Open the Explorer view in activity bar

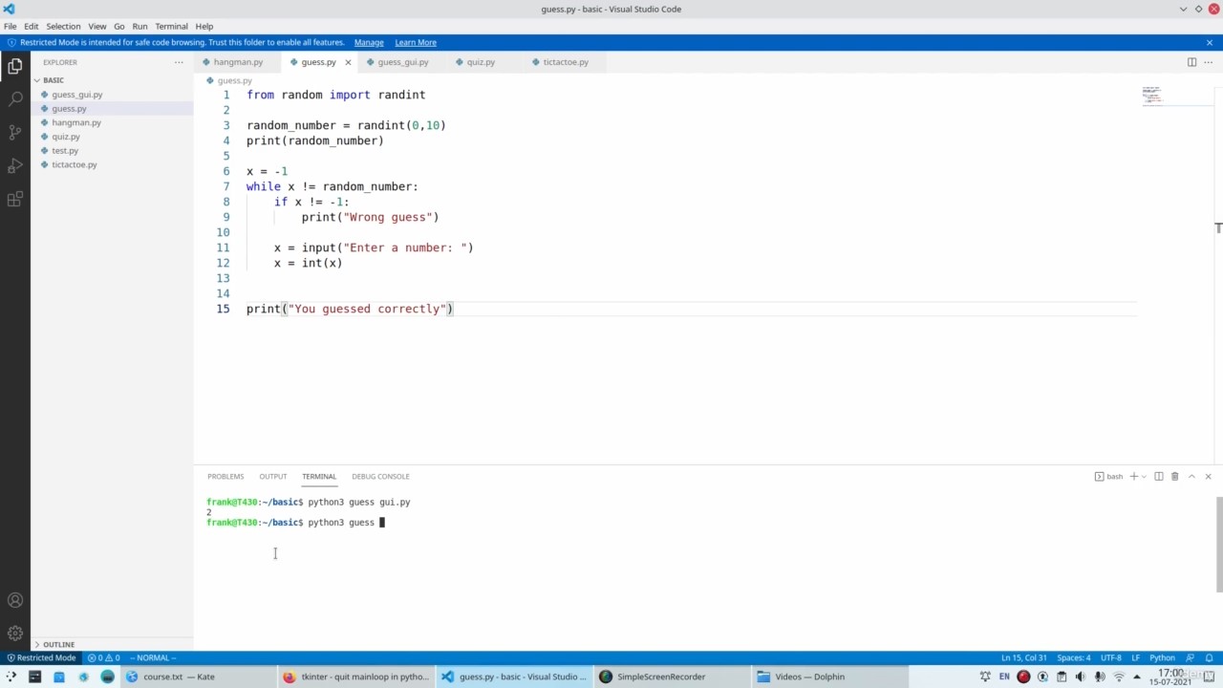(15, 66)
